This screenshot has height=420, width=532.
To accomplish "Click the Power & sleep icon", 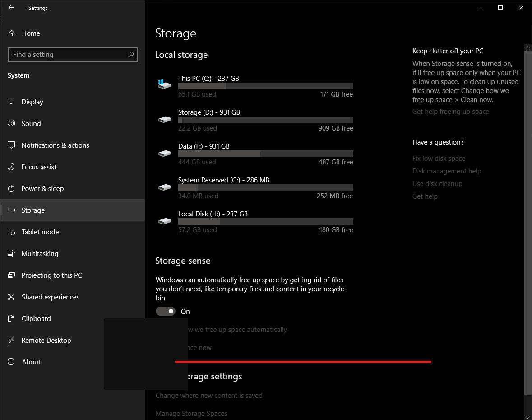I will pyautogui.click(x=11, y=188).
